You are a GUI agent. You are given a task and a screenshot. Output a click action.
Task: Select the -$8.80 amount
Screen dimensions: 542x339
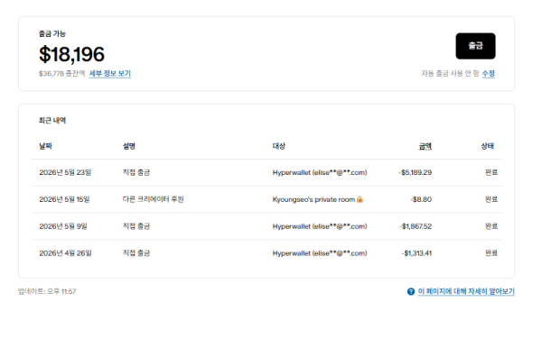(x=421, y=199)
